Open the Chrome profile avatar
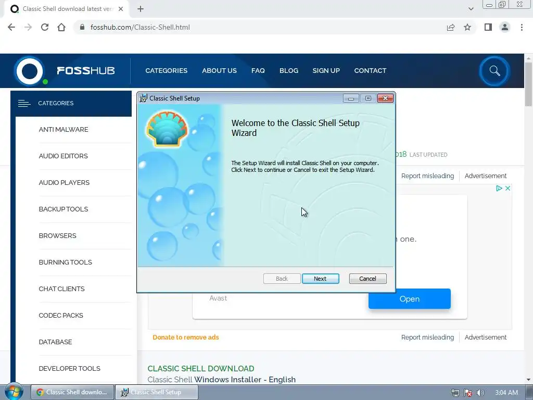Image resolution: width=533 pixels, height=400 pixels. coord(505,27)
